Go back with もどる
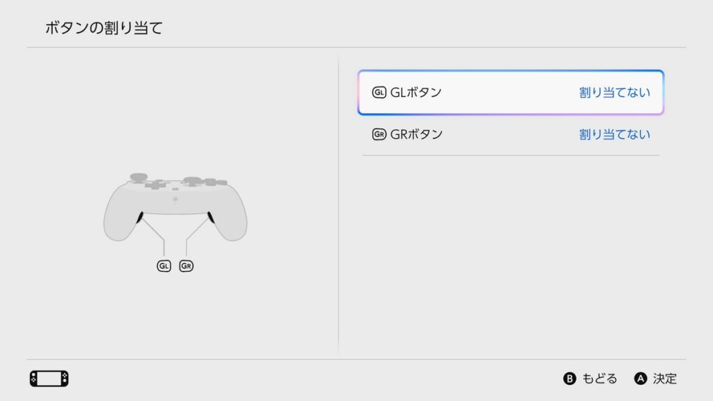Image resolution: width=713 pixels, height=401 pixels. pyautogui.click(x=600, y=379)
